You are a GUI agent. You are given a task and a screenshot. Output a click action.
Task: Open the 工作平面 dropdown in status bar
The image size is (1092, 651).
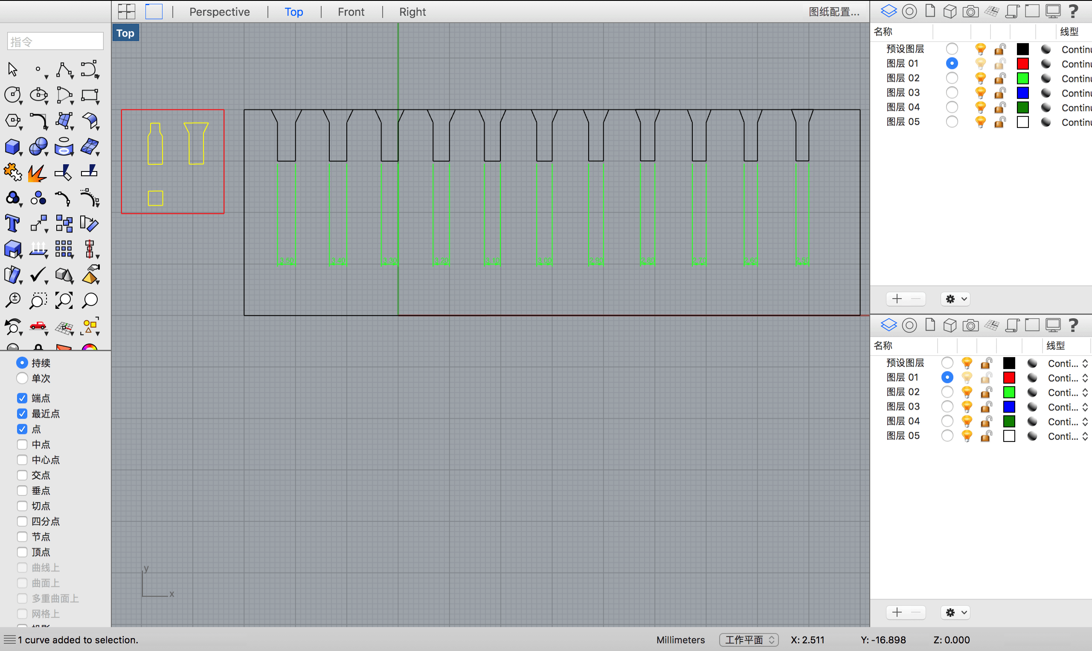(749, 640)
